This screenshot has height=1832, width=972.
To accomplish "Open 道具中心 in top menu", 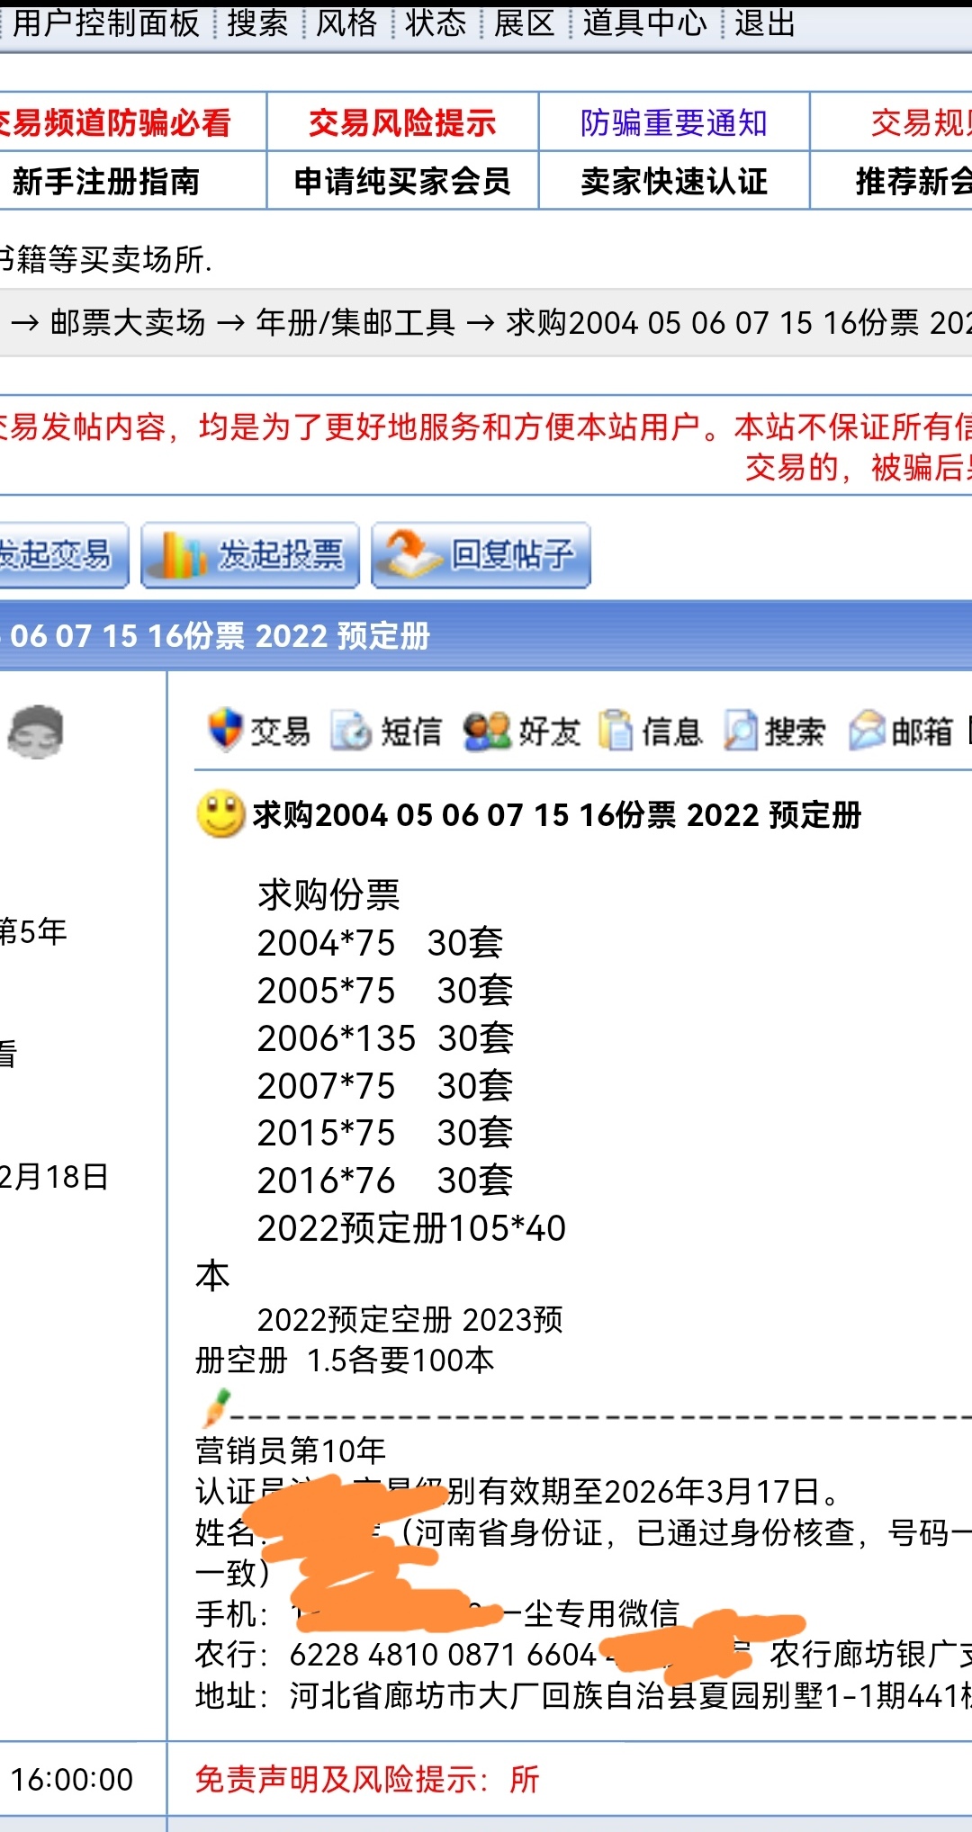I will click(x=644, y=23).
